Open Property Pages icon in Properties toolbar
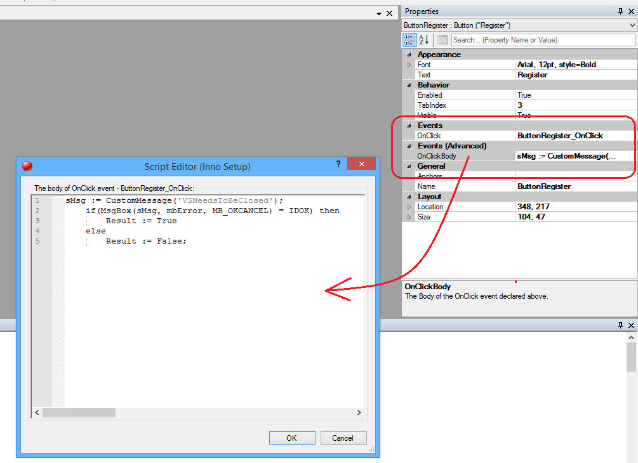Screen dimensions: 638x463 coord(442,40)
